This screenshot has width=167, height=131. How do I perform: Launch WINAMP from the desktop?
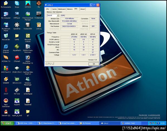click(x=6, y=80)
